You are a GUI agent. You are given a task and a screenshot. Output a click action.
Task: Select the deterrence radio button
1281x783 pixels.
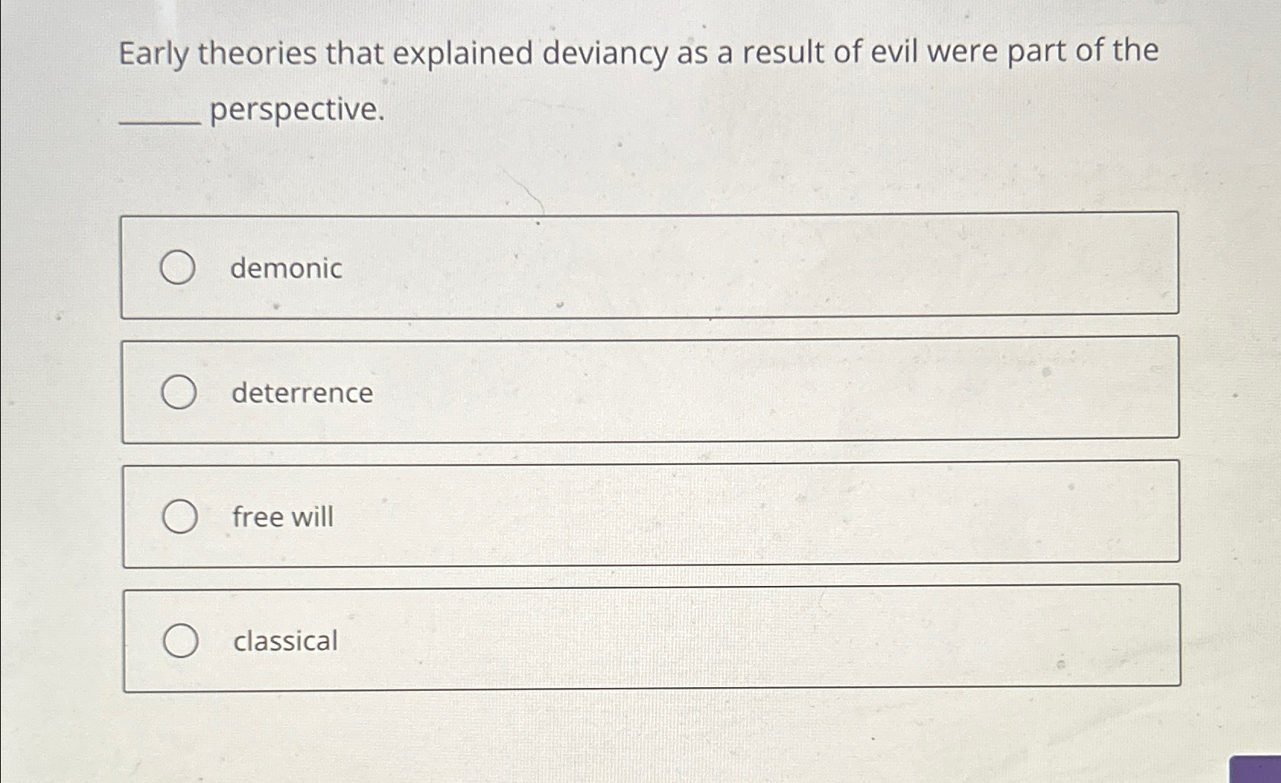tap(180, 392)
